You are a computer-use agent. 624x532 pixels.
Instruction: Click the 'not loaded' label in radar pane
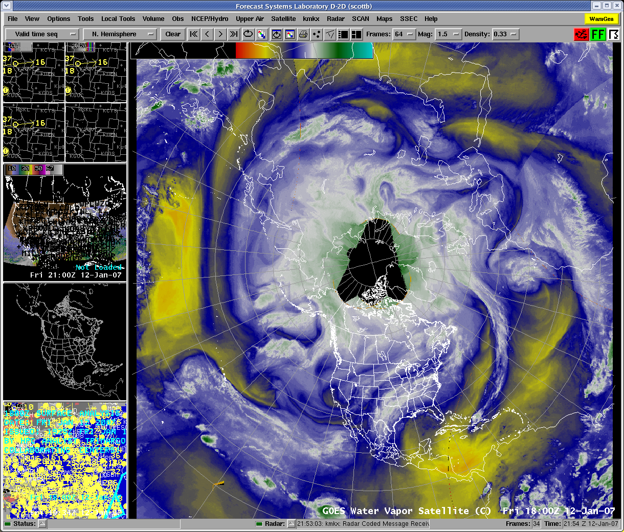(x=100, y=267)
